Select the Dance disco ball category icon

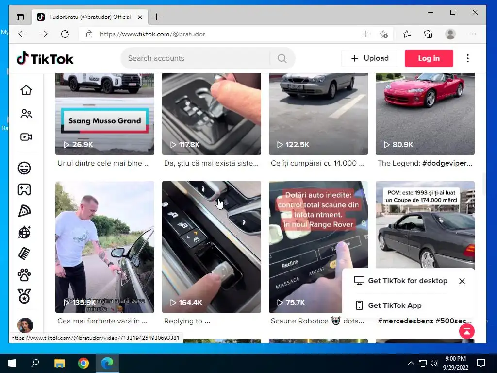pyautogui.click(x=24, y=232)
